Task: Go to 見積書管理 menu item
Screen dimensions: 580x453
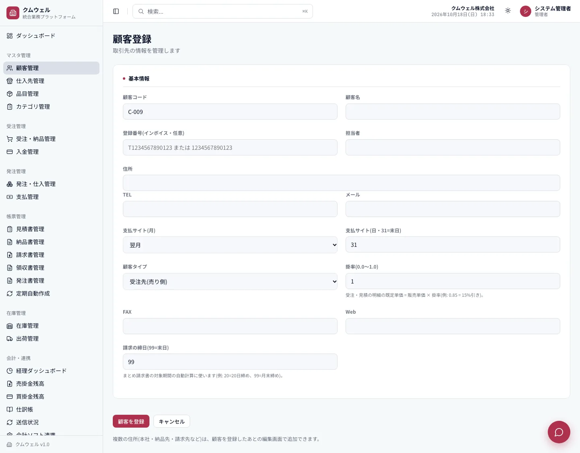Action: (x=51, y=229)
